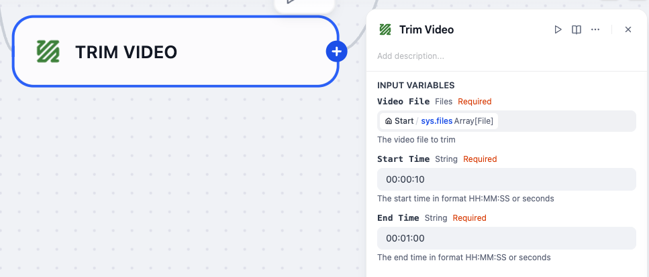Screen dimensions: 649x277
Task: Click the partially hidden node above Trim Video
Action: click(304, 6)
